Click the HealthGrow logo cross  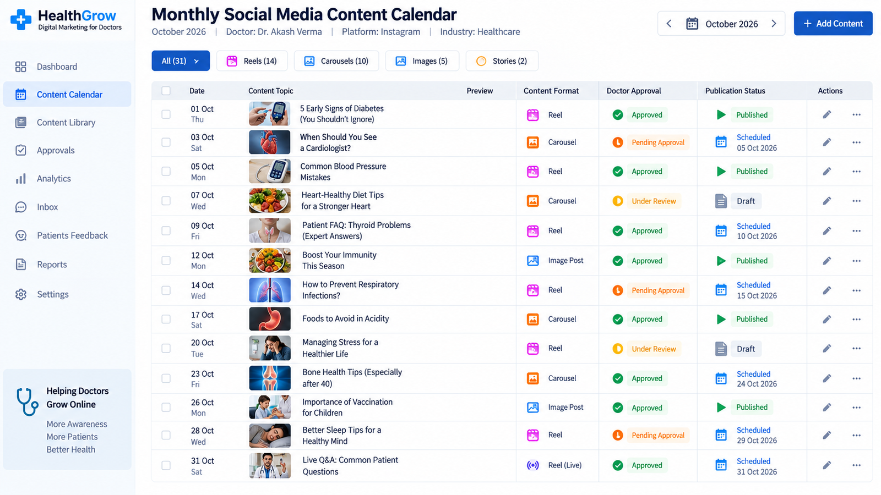21,20
